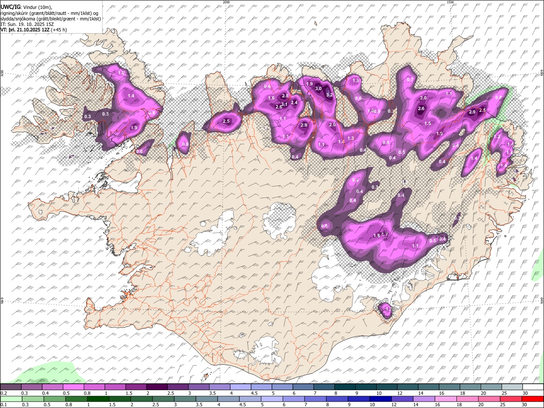Click the '20' label in the top legend row

tap(483, 393)
